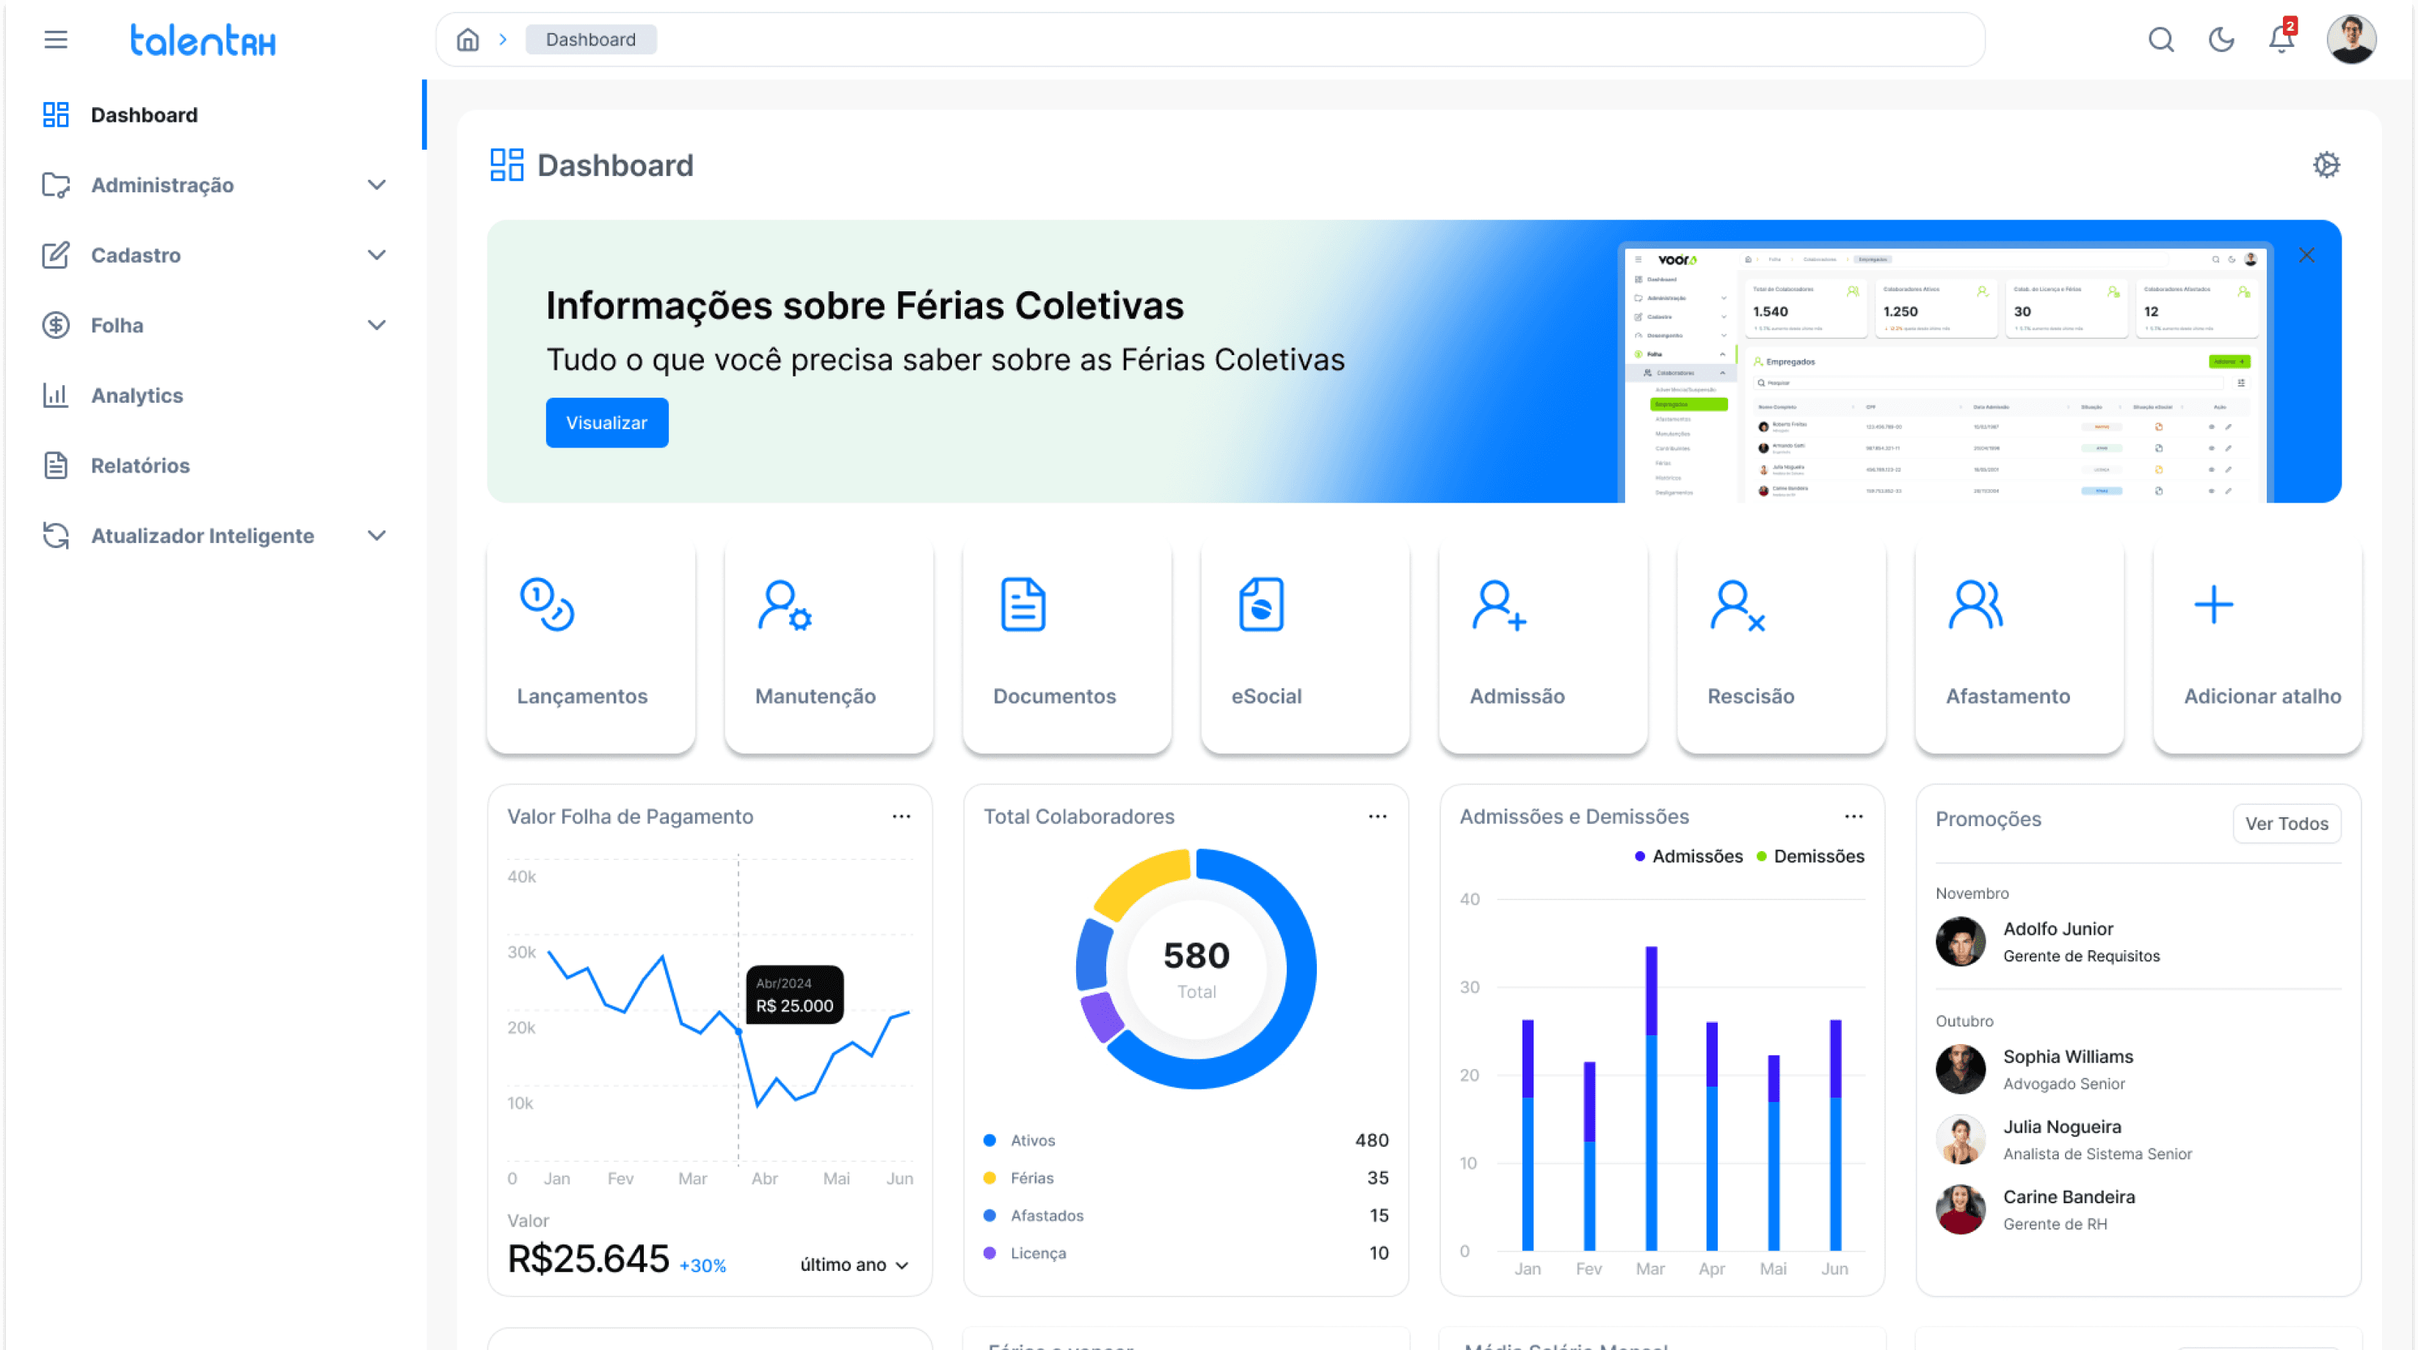
Task: Expand the Administração sidebar menu
Action: [214, 185]
